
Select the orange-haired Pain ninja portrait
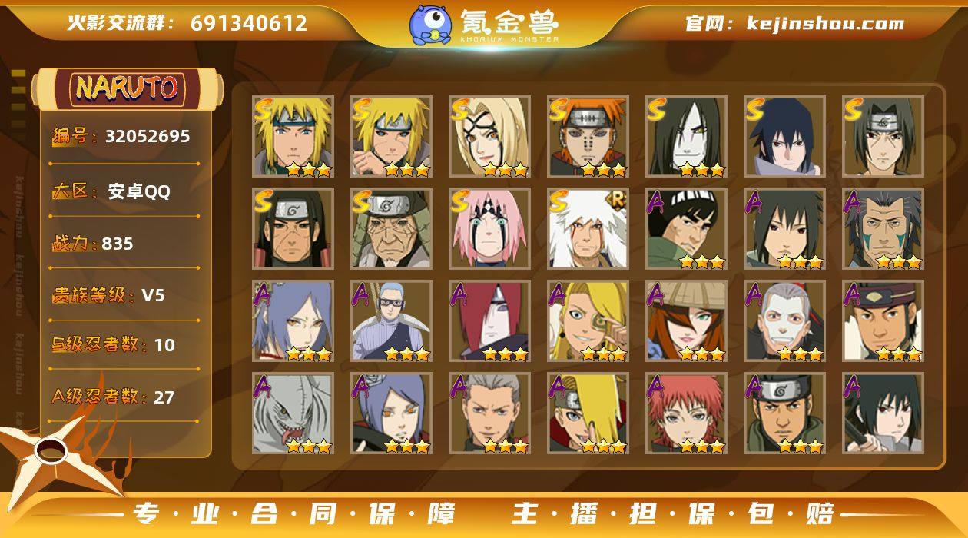click(x=588, y=136)
